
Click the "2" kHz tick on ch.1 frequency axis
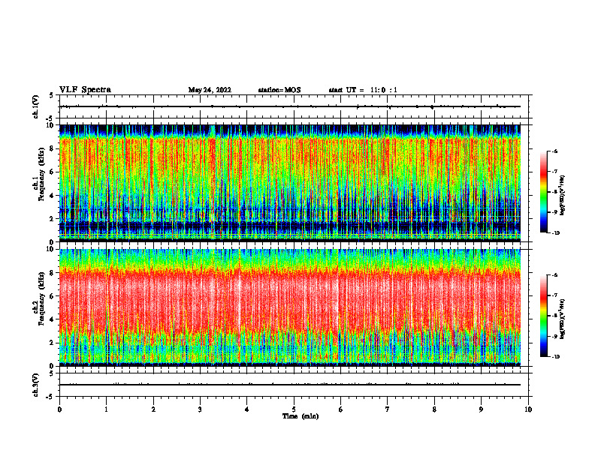pos(53,219)
